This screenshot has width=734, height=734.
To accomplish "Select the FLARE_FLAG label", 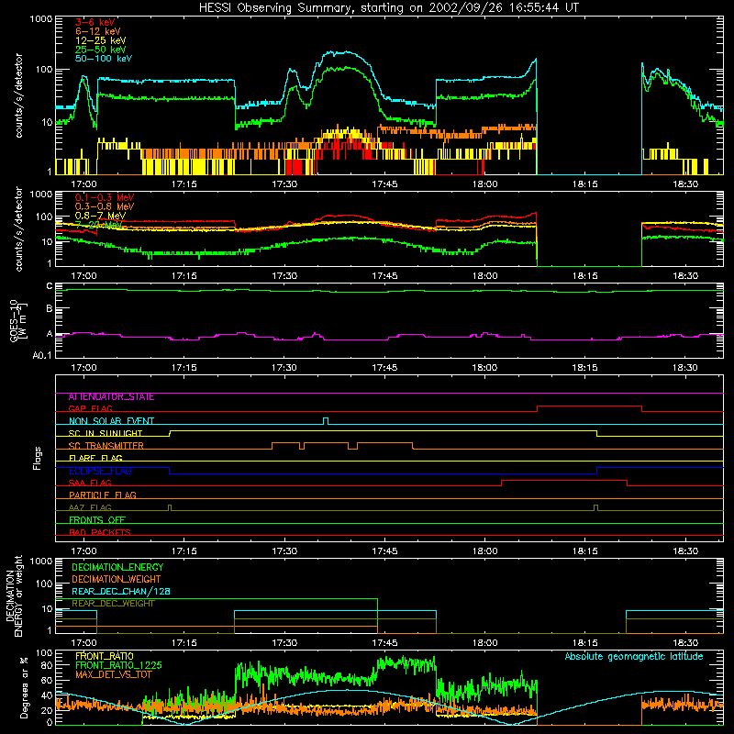I will pyautogui.click(x=95, y=458).
